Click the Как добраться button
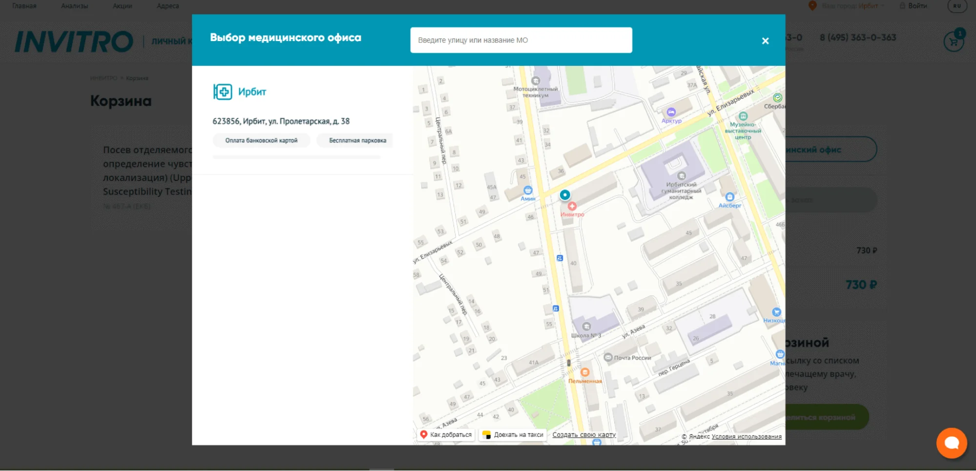 click(x=446, y=434)
